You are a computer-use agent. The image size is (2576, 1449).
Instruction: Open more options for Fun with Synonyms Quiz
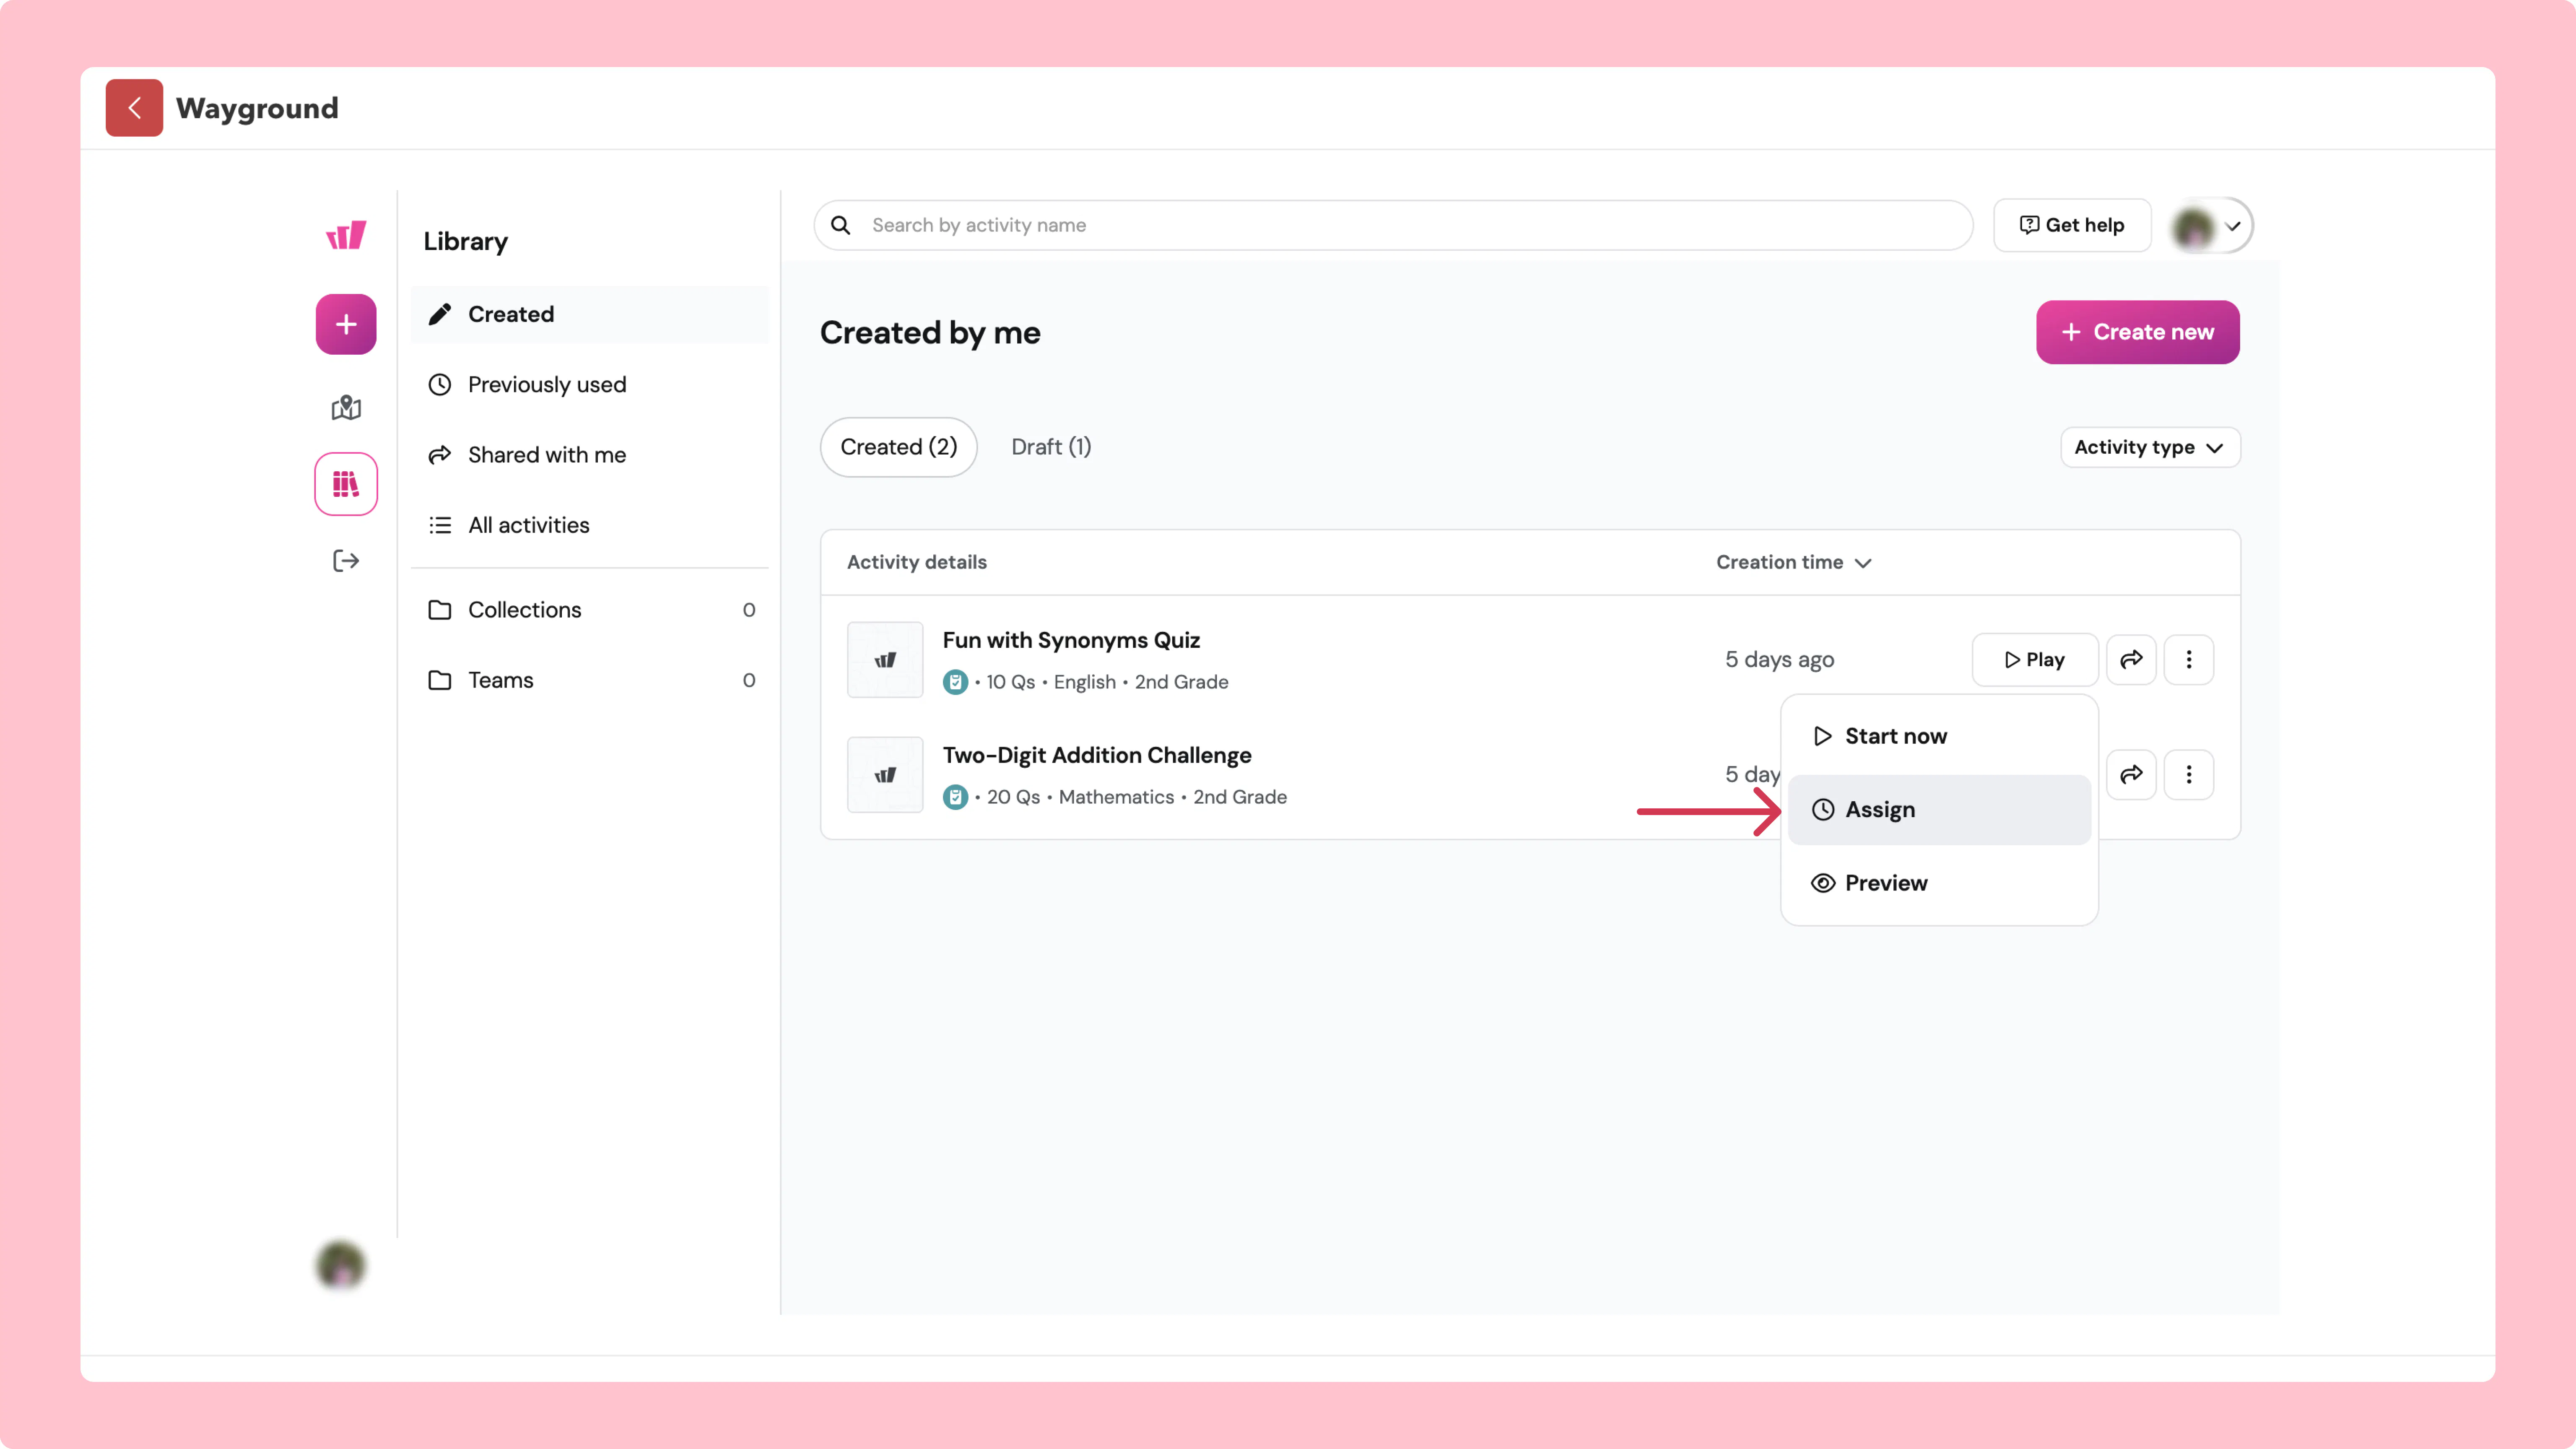pyautogui.click(x=2189, y=659)
